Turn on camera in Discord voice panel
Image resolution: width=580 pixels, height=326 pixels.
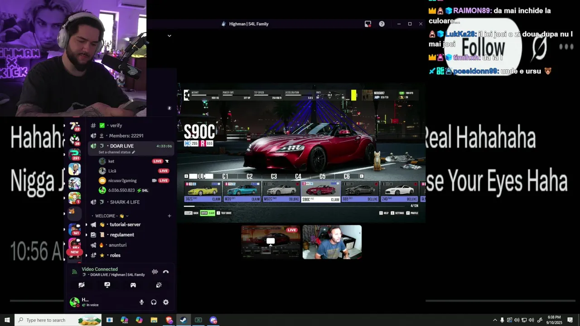pos(82,285)
